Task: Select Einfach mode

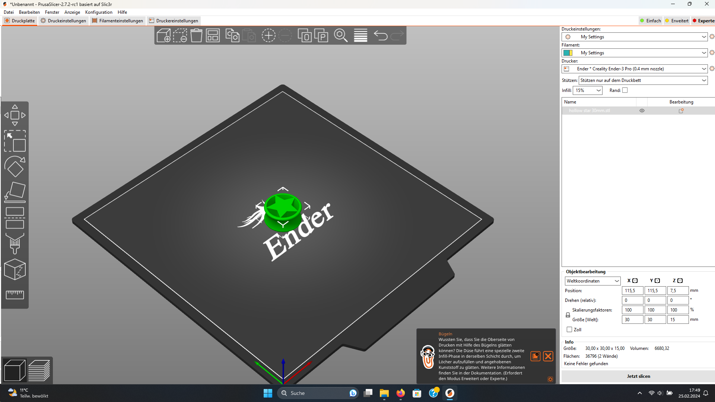Action: (x=650, y=21)
